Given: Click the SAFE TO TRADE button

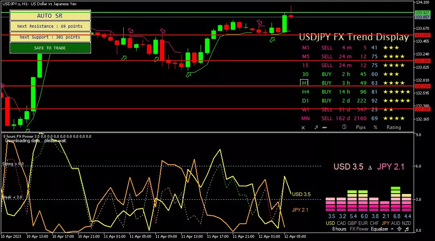Looking at the screenshot, I should tap(50, 48).
